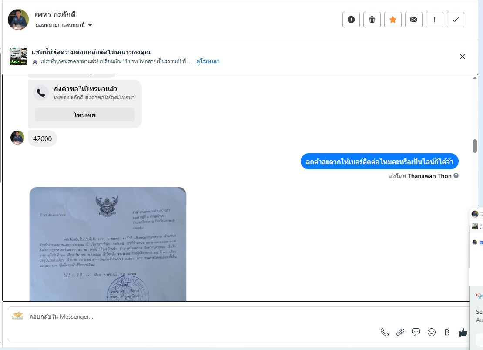Open เพชร ยะภักดี profile picture in header
Viewport: 483px width, 350px height.
(x=18, y=20)
